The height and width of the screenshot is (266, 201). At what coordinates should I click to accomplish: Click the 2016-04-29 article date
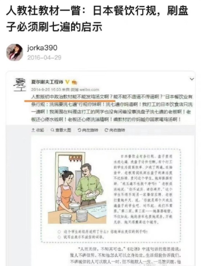point(44,58)
